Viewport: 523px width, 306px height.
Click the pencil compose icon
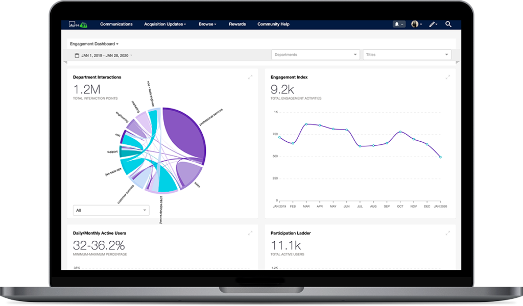(433, 24)
